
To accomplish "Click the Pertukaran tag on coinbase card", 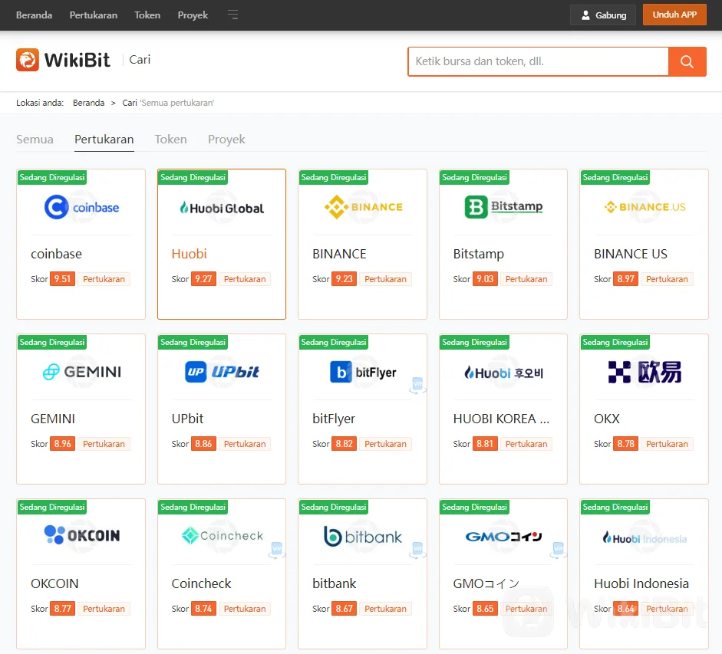I will (104, 279).
